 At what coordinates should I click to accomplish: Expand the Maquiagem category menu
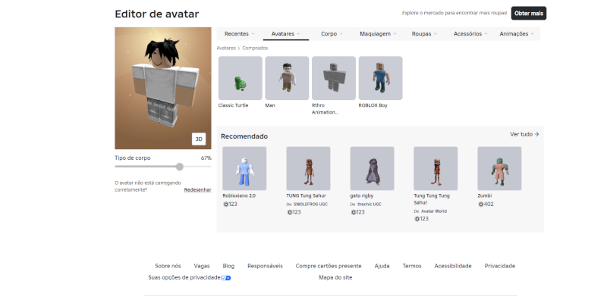[378, 34]
